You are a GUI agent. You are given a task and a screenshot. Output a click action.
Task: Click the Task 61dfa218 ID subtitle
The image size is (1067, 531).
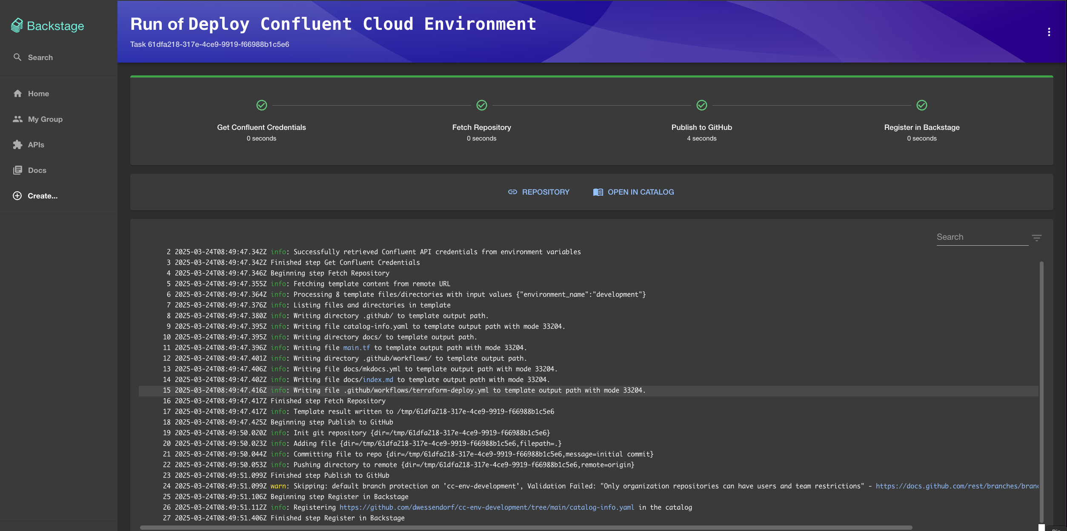point(209,44)
